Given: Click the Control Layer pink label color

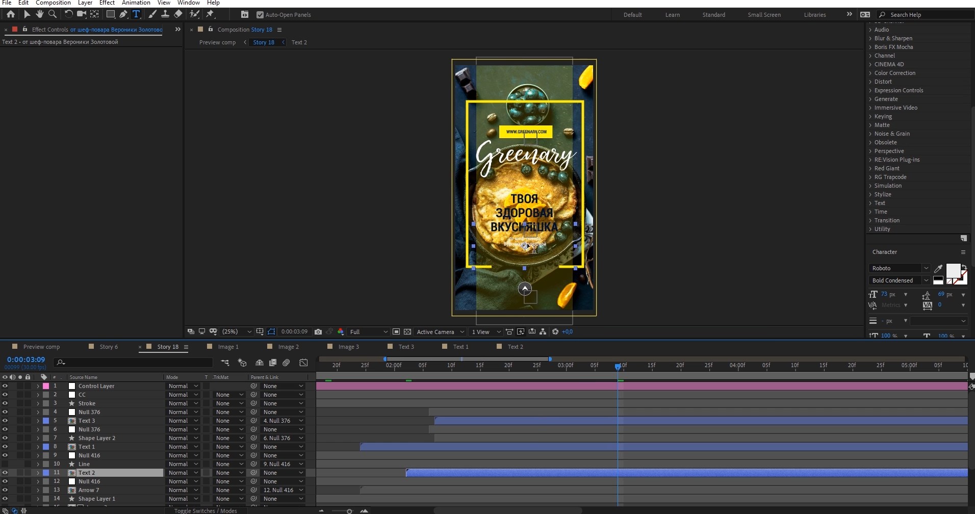Looking at the screenshot, I should 46,386.
